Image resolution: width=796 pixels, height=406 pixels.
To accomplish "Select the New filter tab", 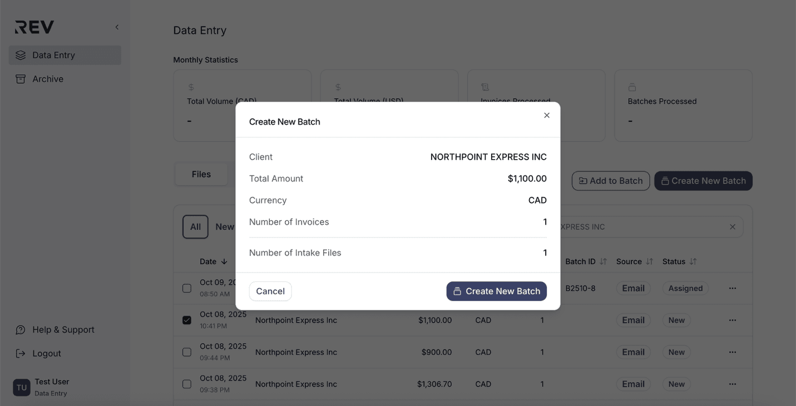I will [x=225, y=226].
